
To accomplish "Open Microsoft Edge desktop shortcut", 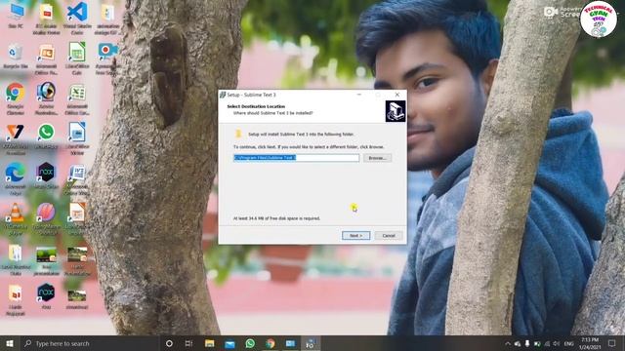I will coord(16,177).
